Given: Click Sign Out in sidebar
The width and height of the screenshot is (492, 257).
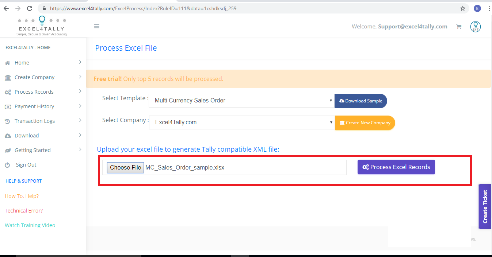Looking at the screenshot, I should coord(26,165).
